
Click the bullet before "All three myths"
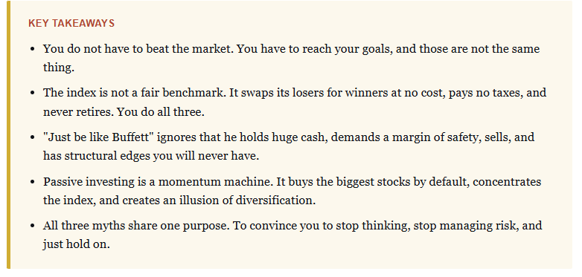tap(33, 226)
